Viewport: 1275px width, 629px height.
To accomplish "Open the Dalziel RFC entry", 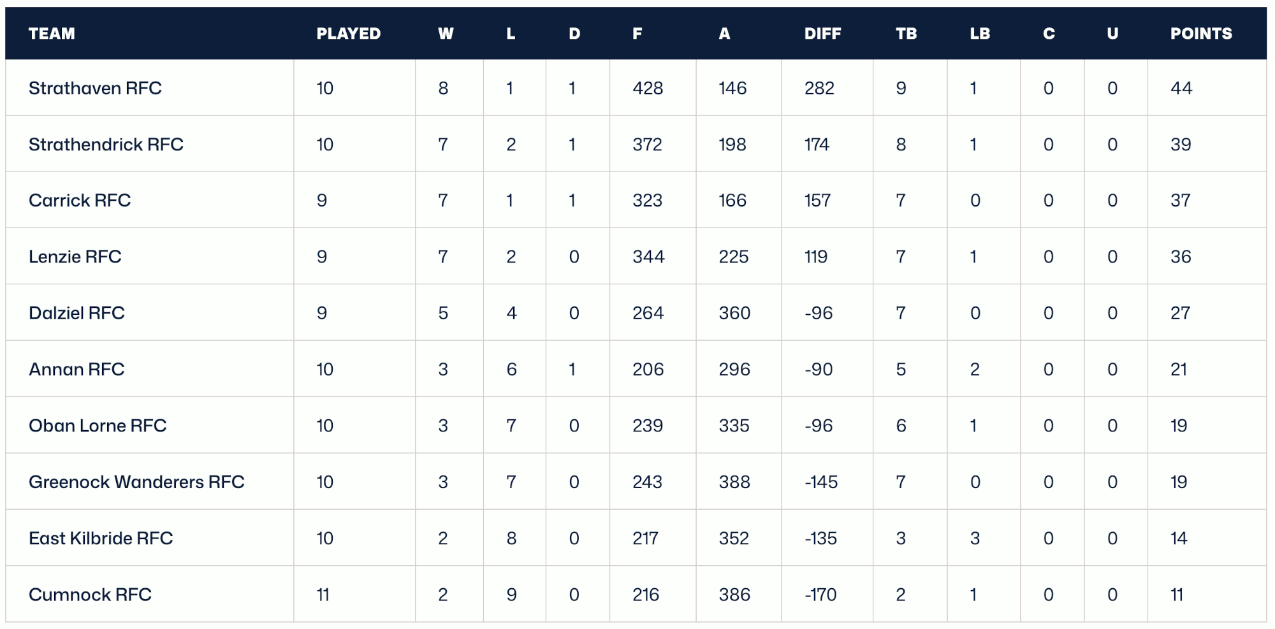I will (x=76, y=313).
